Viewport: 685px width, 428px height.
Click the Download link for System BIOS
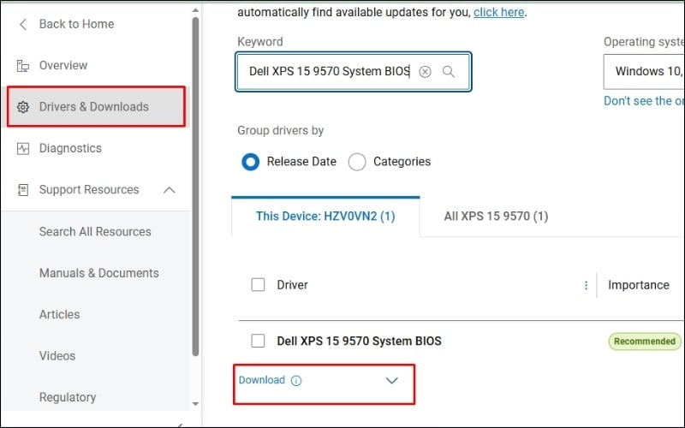[262, 380]
